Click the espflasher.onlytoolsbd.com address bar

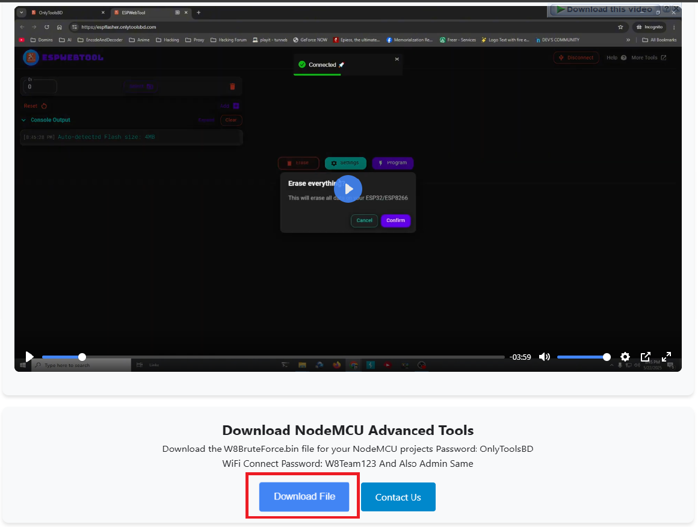point(347,27)
